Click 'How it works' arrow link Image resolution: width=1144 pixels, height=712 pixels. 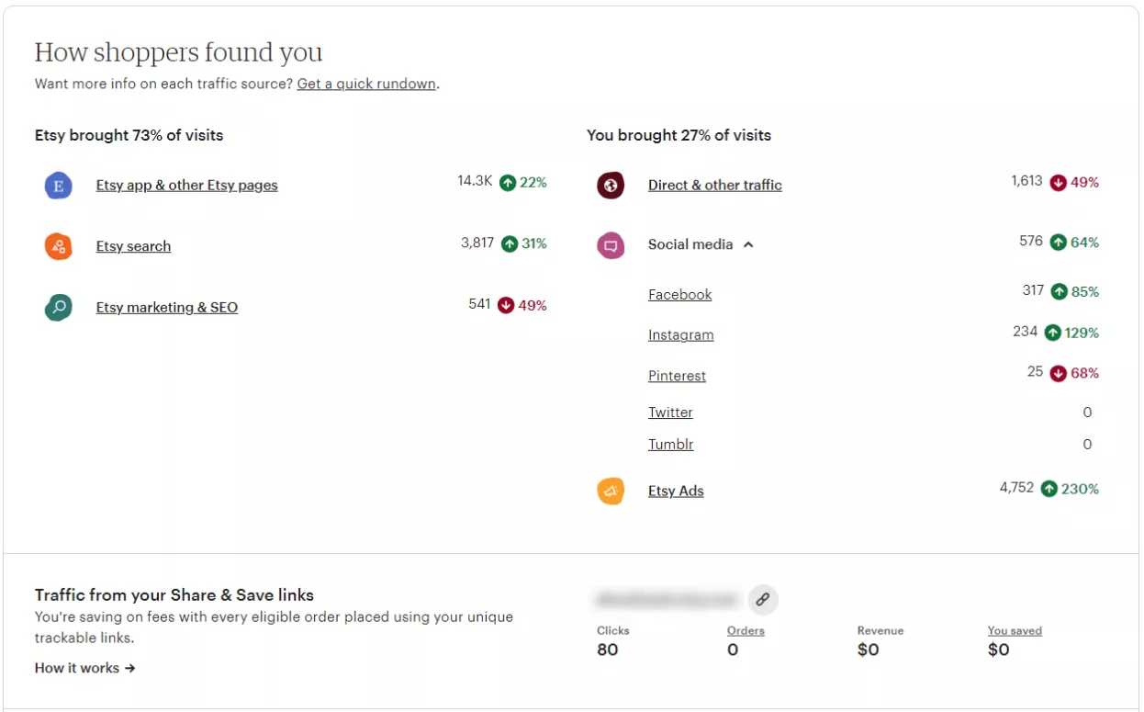pyautogui.click(x=85, y=668)
